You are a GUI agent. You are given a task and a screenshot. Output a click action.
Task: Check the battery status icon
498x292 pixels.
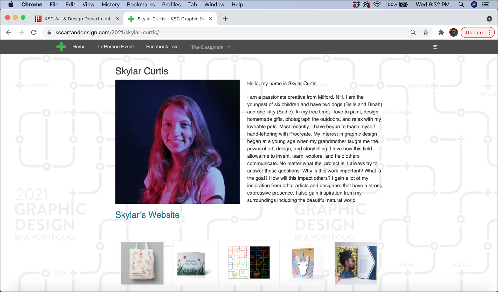click(404, 4)
